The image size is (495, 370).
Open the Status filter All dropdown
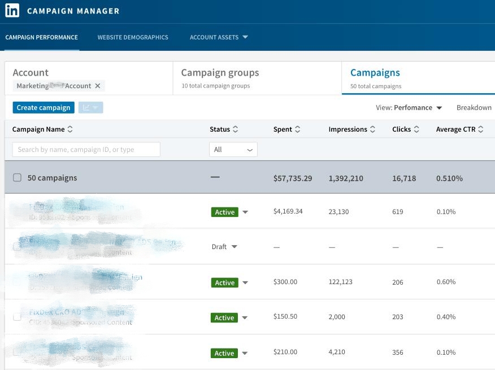(x=233, y=150)
